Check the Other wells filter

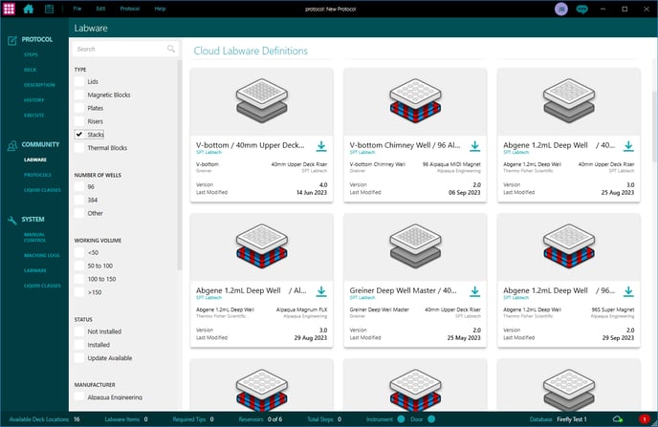pyautogui.click(x=78, y=213)
